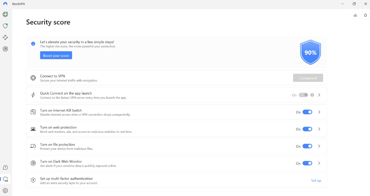The width and height of the screenshot is (370, 196).
Task: Open Dark Web Monitor row chevron
Action: coord(319,163)
